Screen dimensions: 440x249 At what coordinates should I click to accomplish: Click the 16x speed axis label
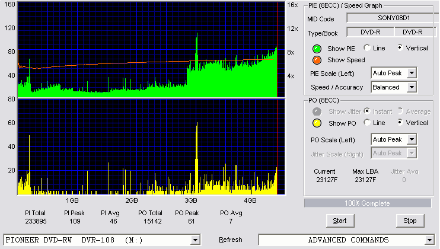coord(292,5)
